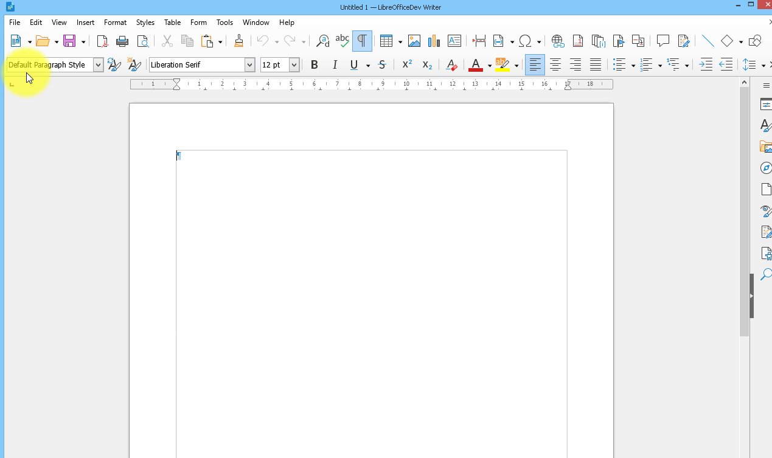772x458 pixels.
Task: Toggle formatting marks pilcrow button
Action: pyautogui.click(x=362, y=41)
